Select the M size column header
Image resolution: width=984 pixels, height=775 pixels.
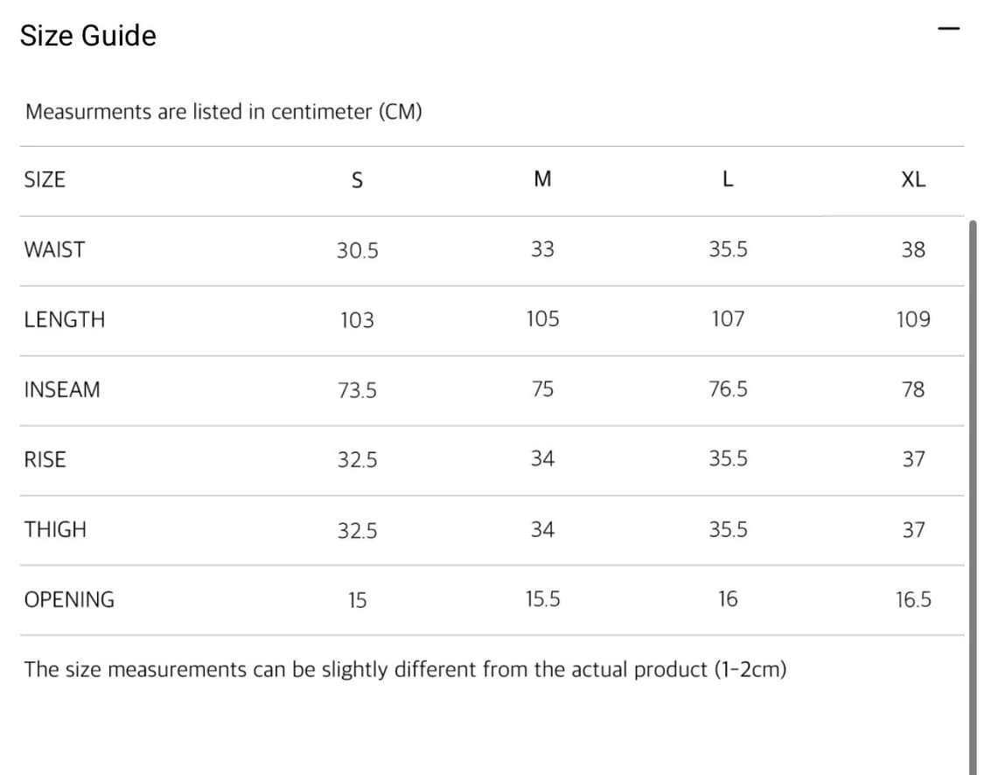[x=542, y=179]
